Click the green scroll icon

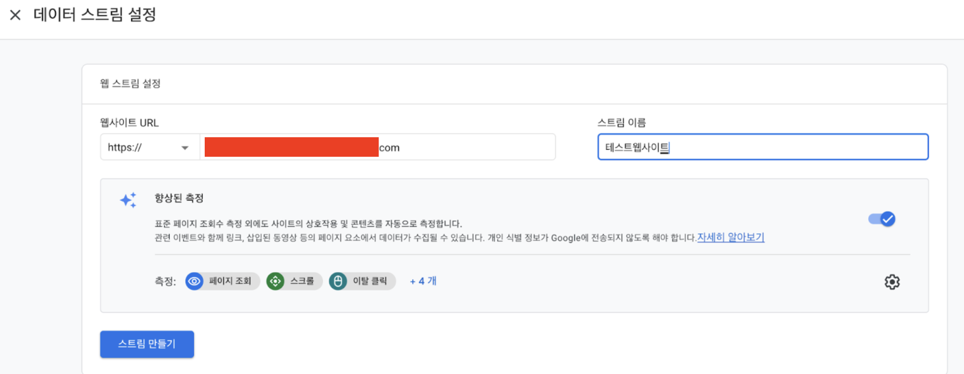pos(275,281)
